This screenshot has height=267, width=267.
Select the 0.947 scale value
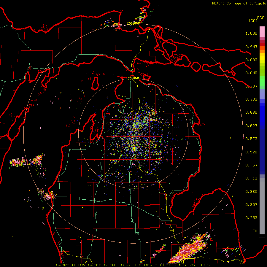[251, 47]
